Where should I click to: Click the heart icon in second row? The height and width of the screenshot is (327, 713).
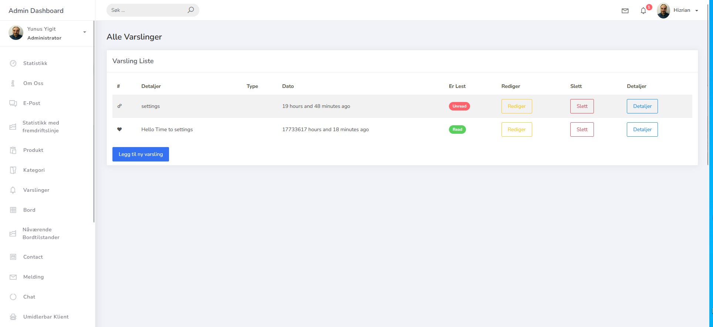[119, 129]
